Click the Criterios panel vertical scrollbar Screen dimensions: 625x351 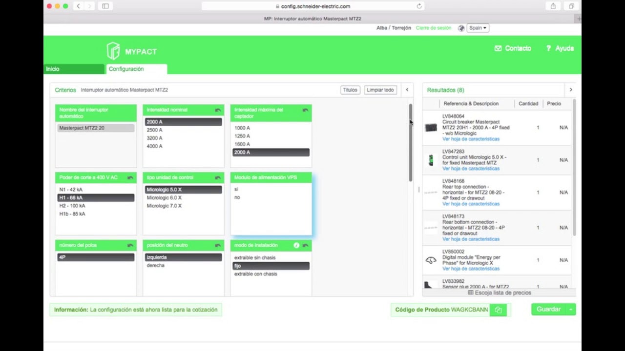[x=411, y=142]
